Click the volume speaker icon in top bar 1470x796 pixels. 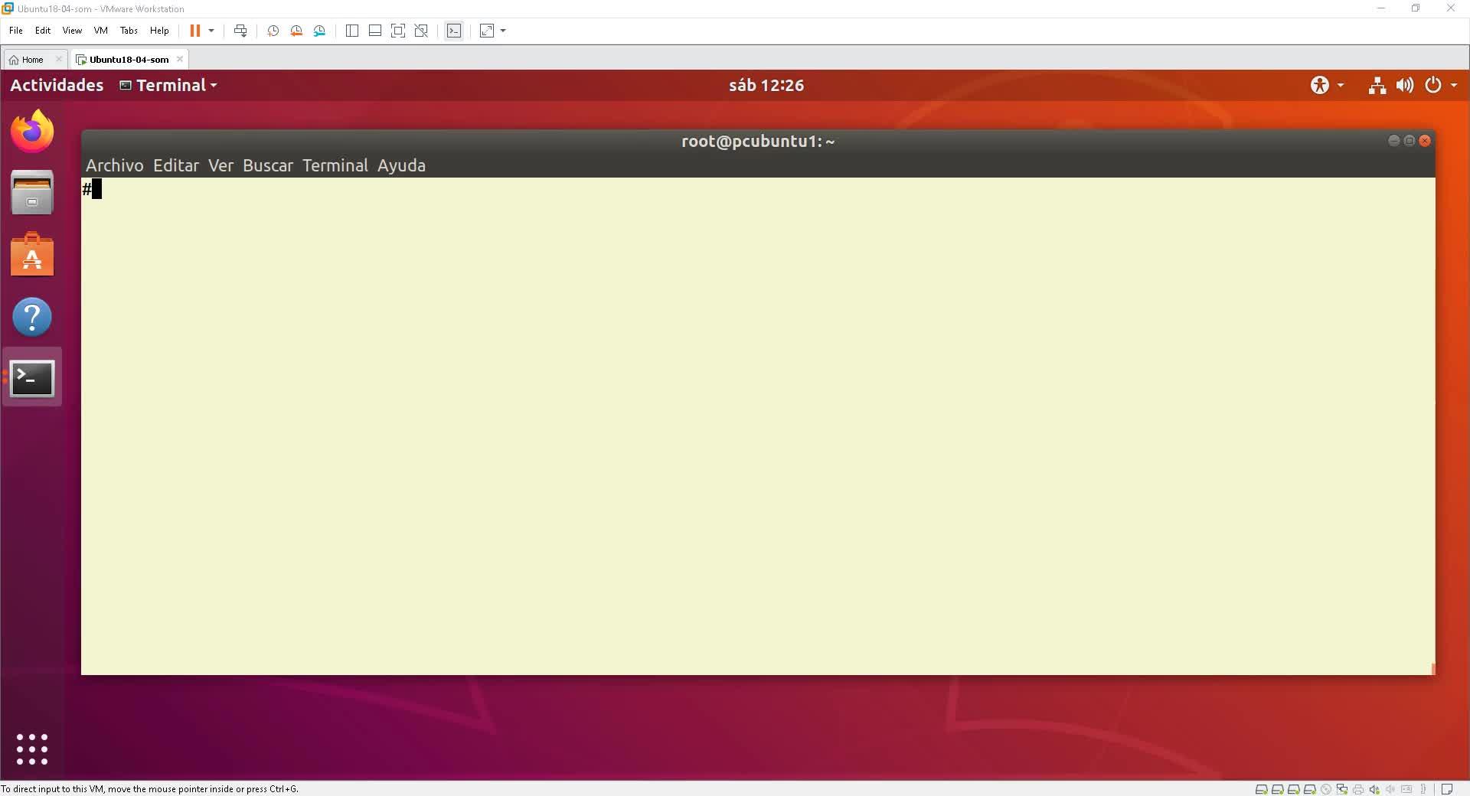(1405, 85)
